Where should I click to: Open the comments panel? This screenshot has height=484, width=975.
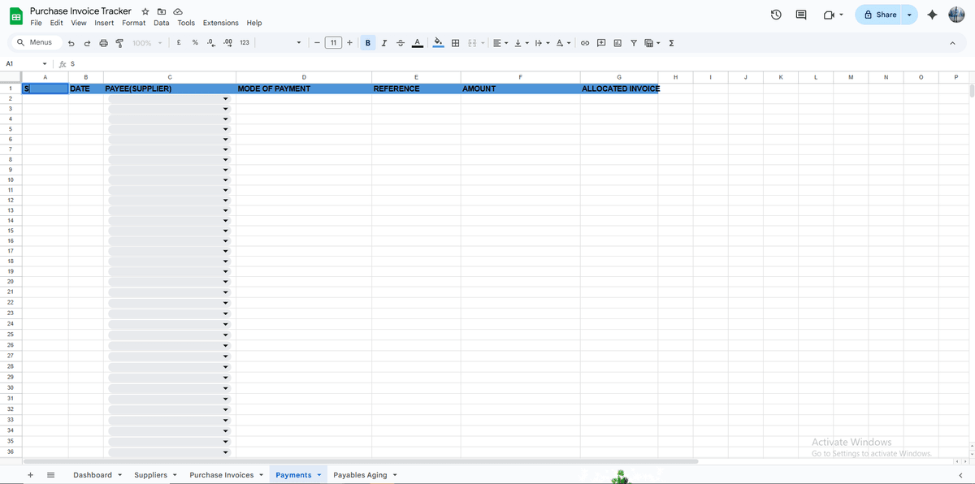(x=801, y=15)
